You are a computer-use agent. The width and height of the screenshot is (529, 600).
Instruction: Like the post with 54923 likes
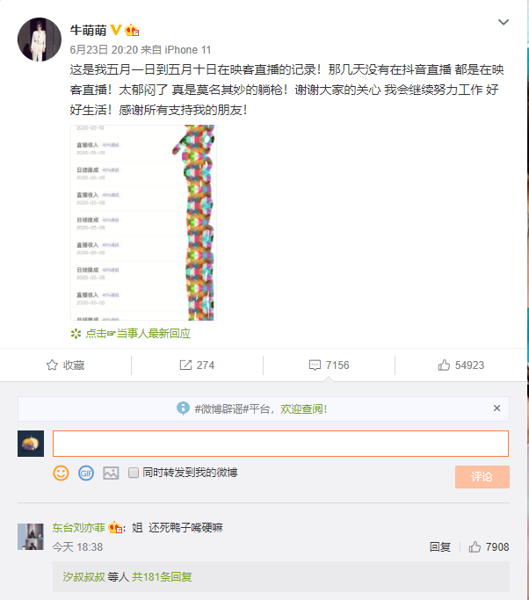(460, 365)
